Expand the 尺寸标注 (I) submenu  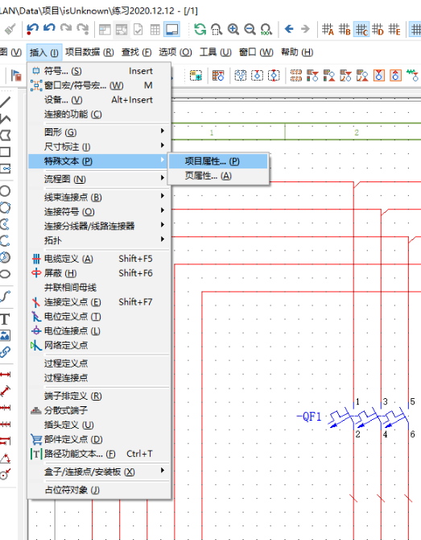99,147
